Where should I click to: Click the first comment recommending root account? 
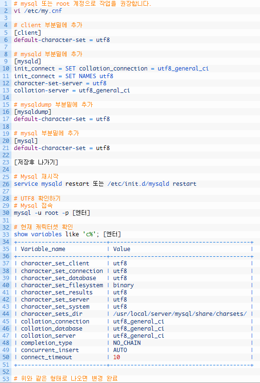(83, 4)
